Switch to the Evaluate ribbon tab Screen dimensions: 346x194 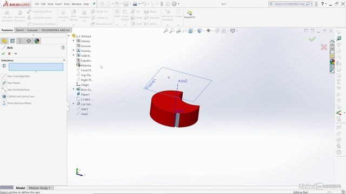point(32,30)
